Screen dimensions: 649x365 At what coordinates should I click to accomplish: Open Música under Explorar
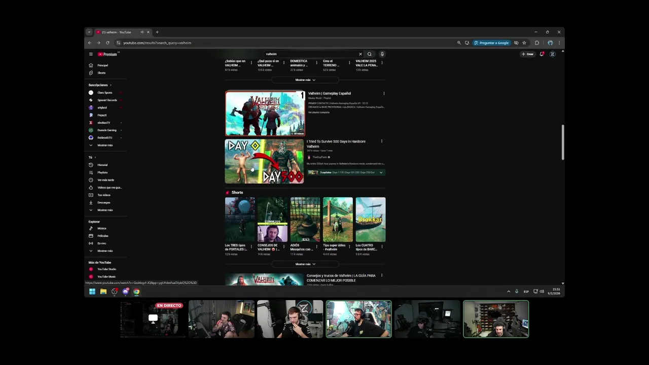(102, 229)
